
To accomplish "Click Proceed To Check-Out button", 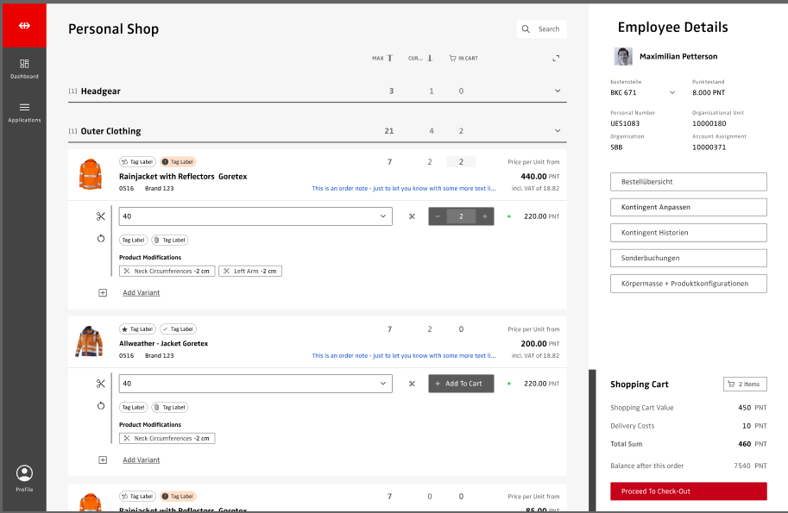I will [688, 491].
